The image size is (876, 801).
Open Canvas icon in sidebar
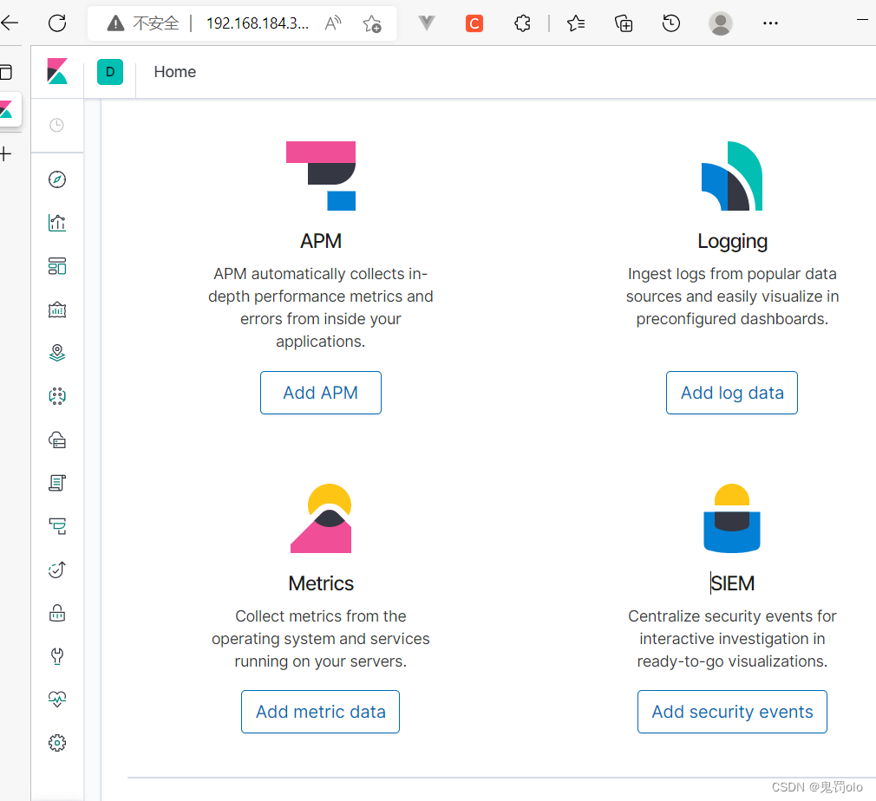[57, 309]
